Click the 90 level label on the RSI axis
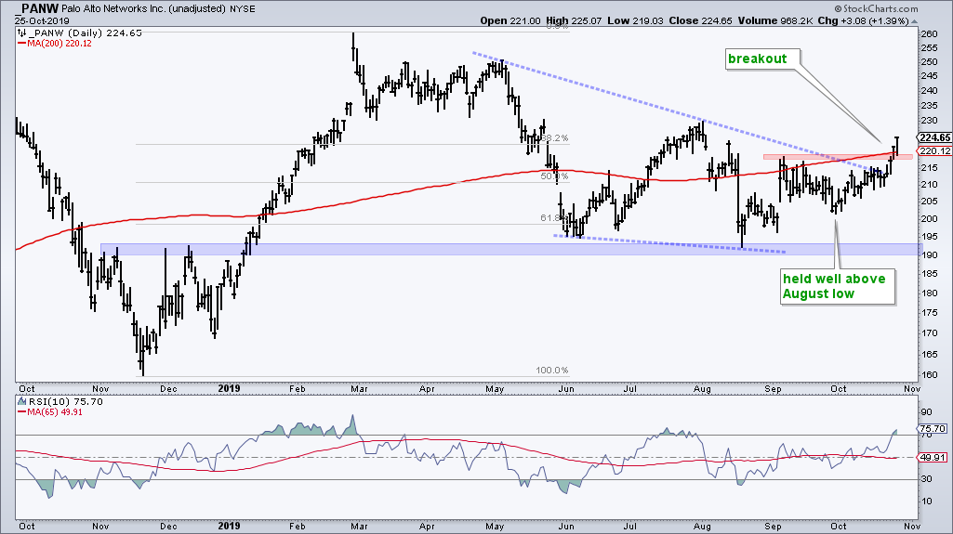 (x=927, y=412)
